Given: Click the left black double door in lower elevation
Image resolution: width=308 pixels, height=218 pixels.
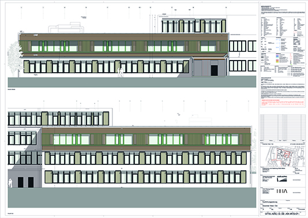Looking at the screenshot, I should click(x=21, y=182).
